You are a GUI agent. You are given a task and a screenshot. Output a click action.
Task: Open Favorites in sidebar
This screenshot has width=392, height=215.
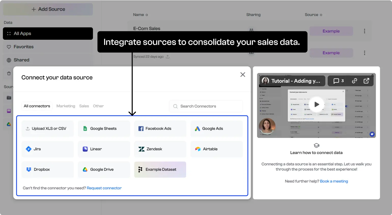pyautogui.click(x=48, y=47)
